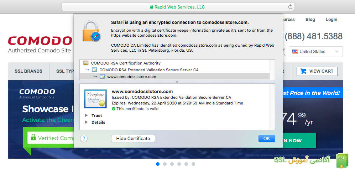Click the green valid certificate checkmark
This screenshot has height=169, width=355.
(x=114, y=109)
